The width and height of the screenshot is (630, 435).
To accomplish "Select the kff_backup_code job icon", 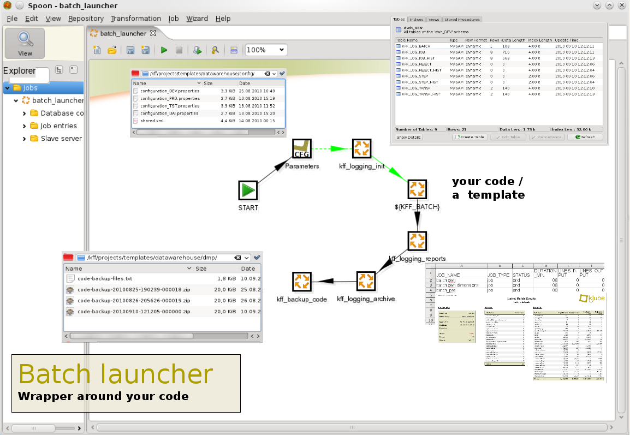I will point(302,281).
